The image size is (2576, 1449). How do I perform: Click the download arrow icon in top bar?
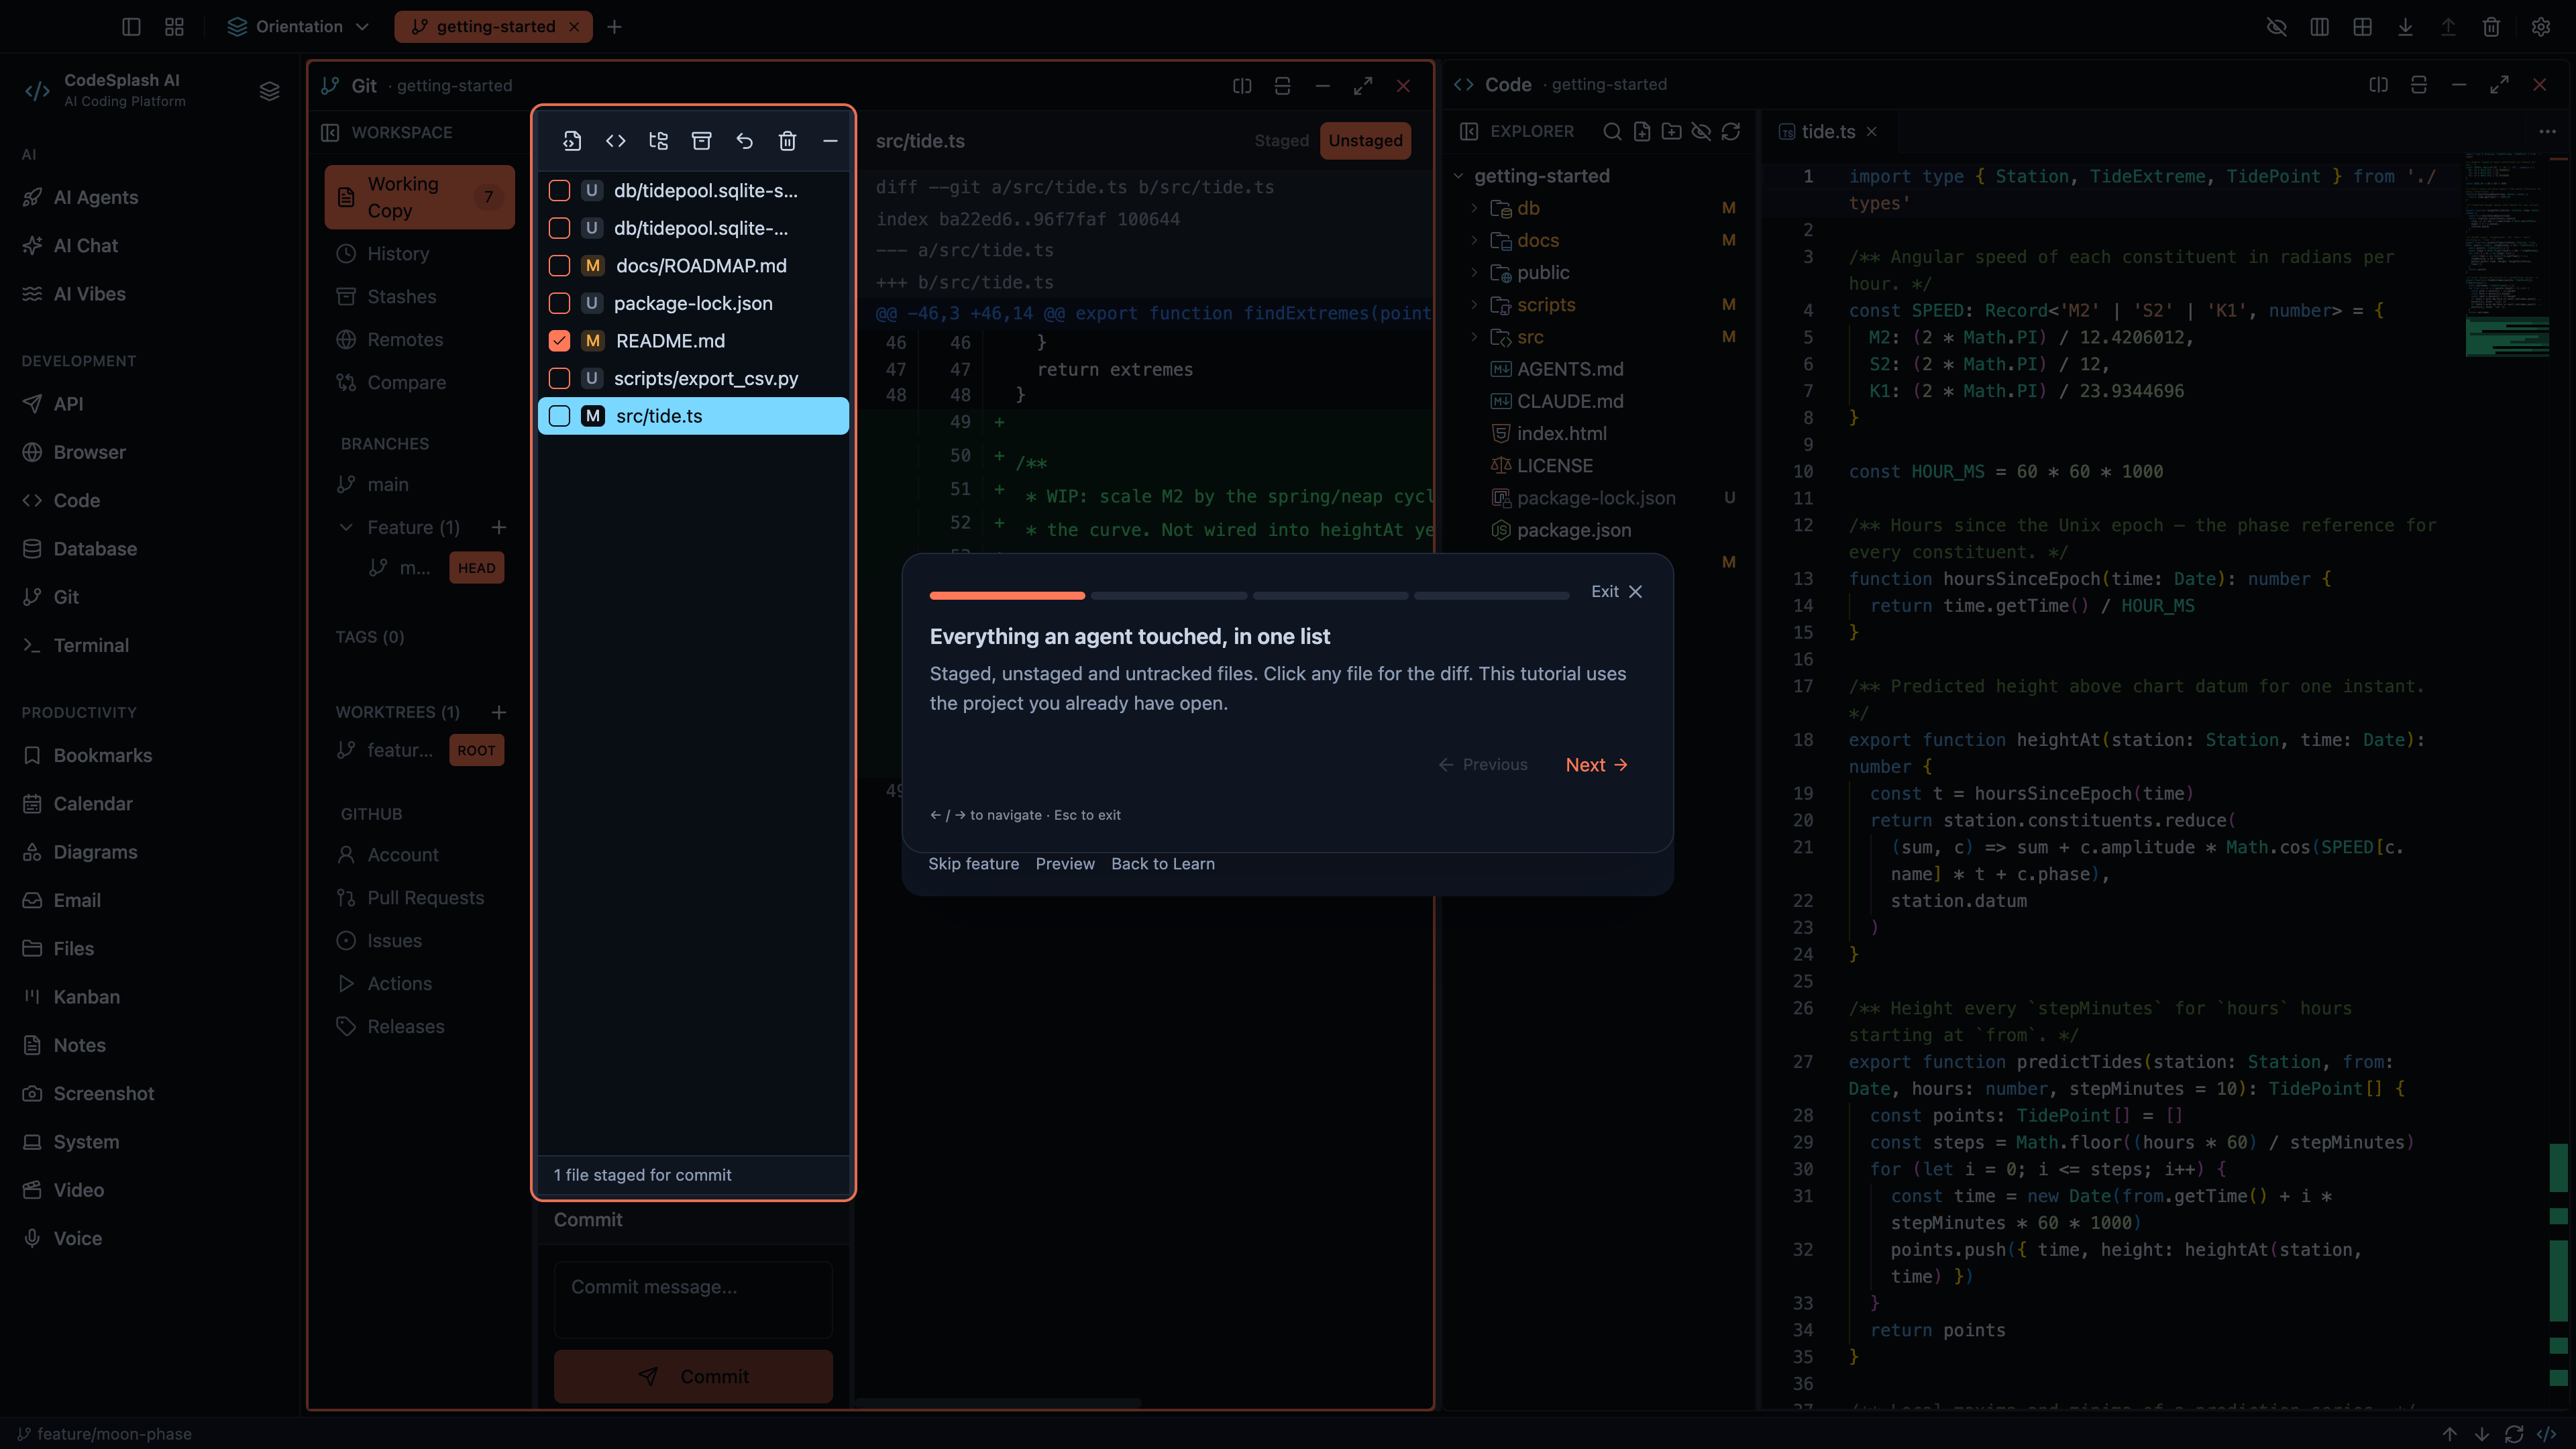click(2405, 27)
